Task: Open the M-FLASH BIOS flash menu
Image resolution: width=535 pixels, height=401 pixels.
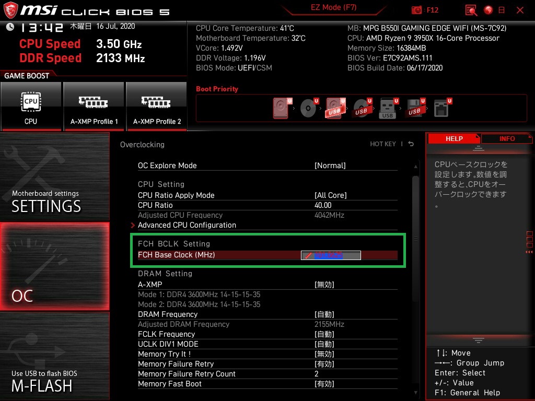Action: pos(54,356)
